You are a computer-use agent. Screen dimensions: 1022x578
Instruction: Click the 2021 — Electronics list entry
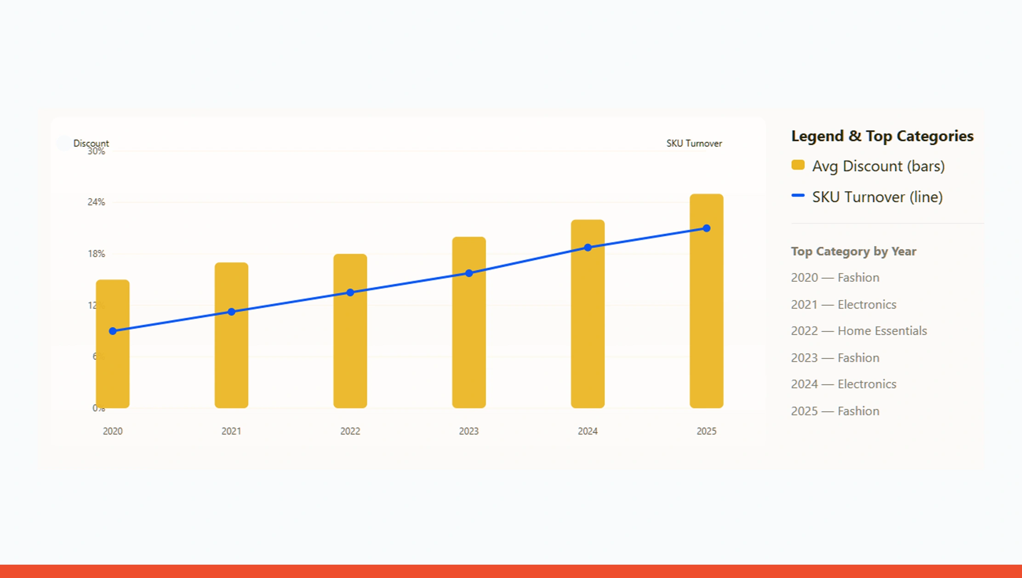(x=844, y=304)
